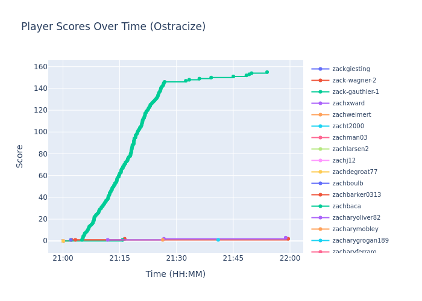422x301 pixels.
Task: Toggle zacharygrogan189 series visibility
Action: pos(360,241)
